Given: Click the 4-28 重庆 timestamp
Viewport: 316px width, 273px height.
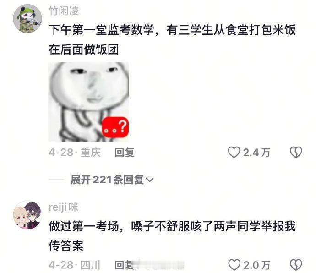Looking at the screenshot, I should [75, 153].
